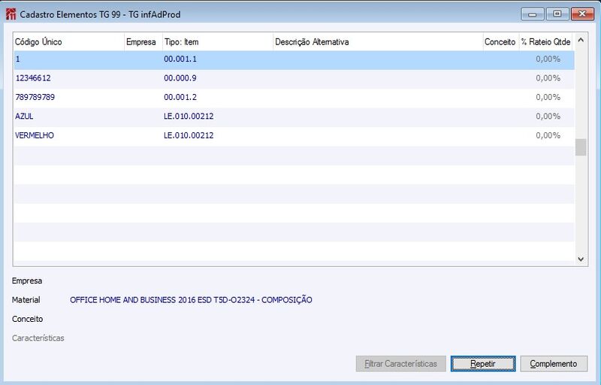Image resolution: width=601 pixels, height=385 pixels.
Task: Click the Empresa label below the list
Action: (x=27, y=280)
